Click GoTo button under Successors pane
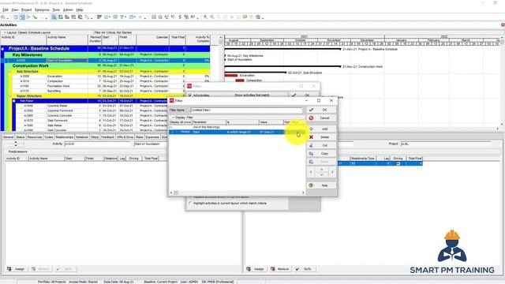Viewport: 505px width, 284px height. (x=304, y=269)
